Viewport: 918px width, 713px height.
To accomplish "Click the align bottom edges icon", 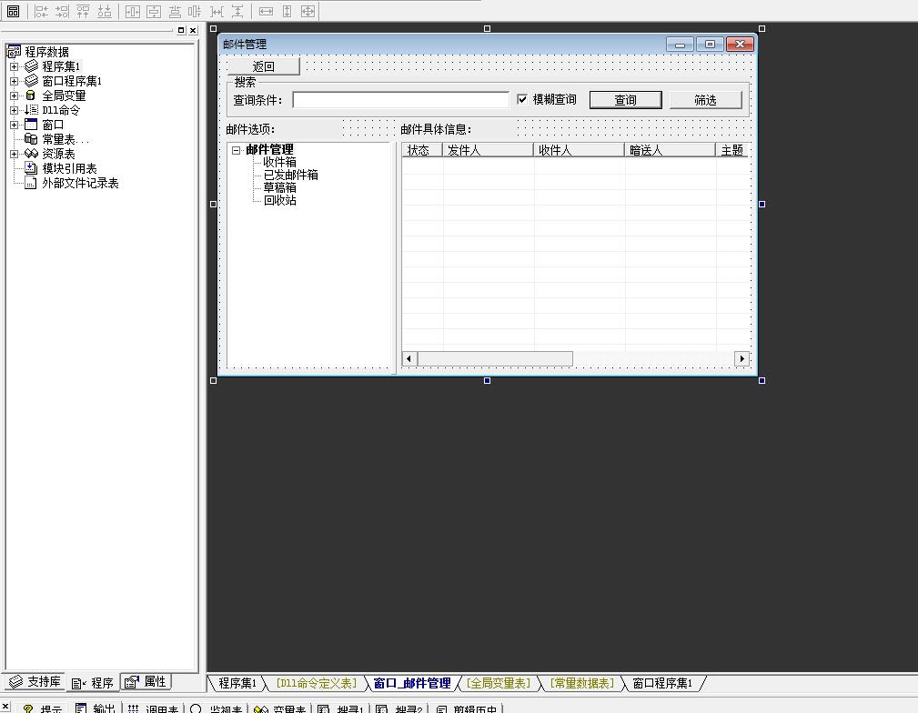I will point(105,11).
